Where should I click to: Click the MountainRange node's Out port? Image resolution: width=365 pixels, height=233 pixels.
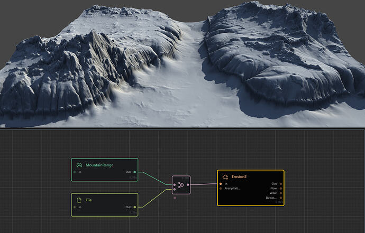(135, 172)
